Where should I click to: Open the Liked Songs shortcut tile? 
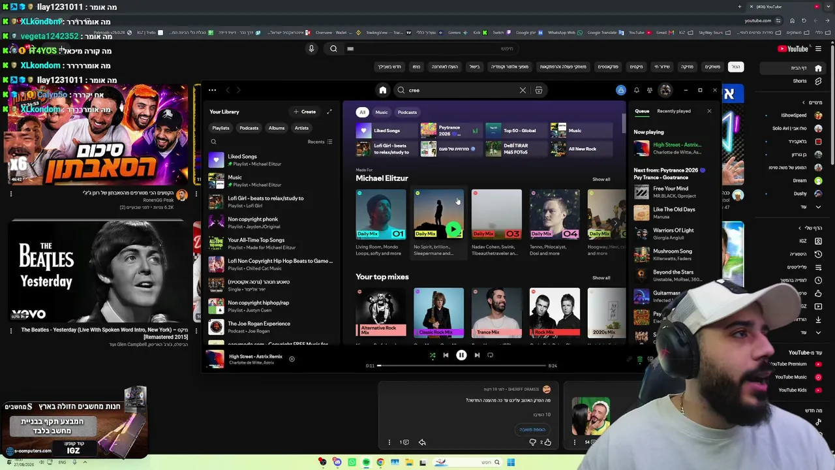(x=386, y=131)
